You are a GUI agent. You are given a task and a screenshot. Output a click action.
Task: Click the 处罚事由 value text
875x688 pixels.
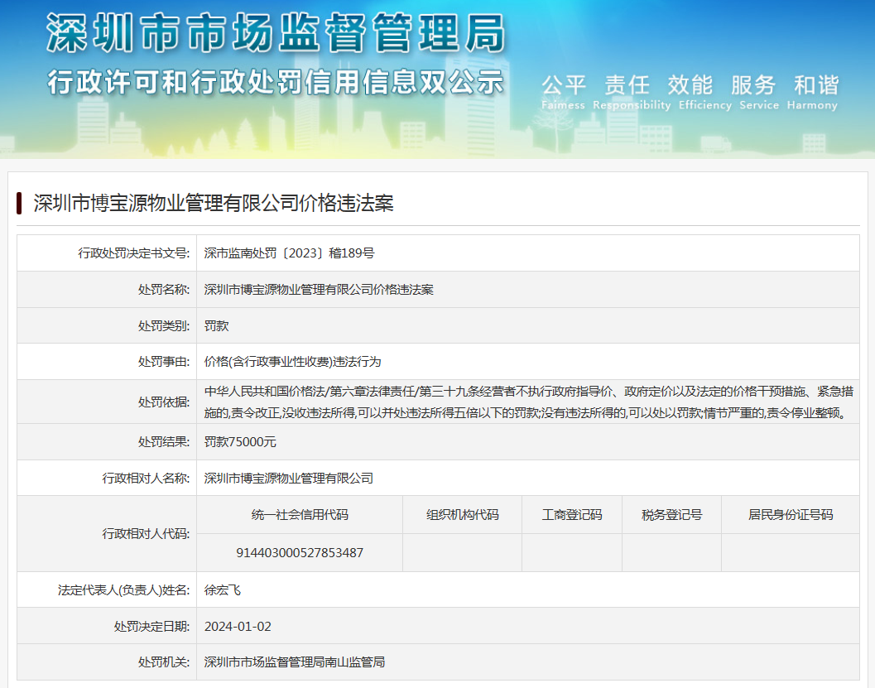292,362
